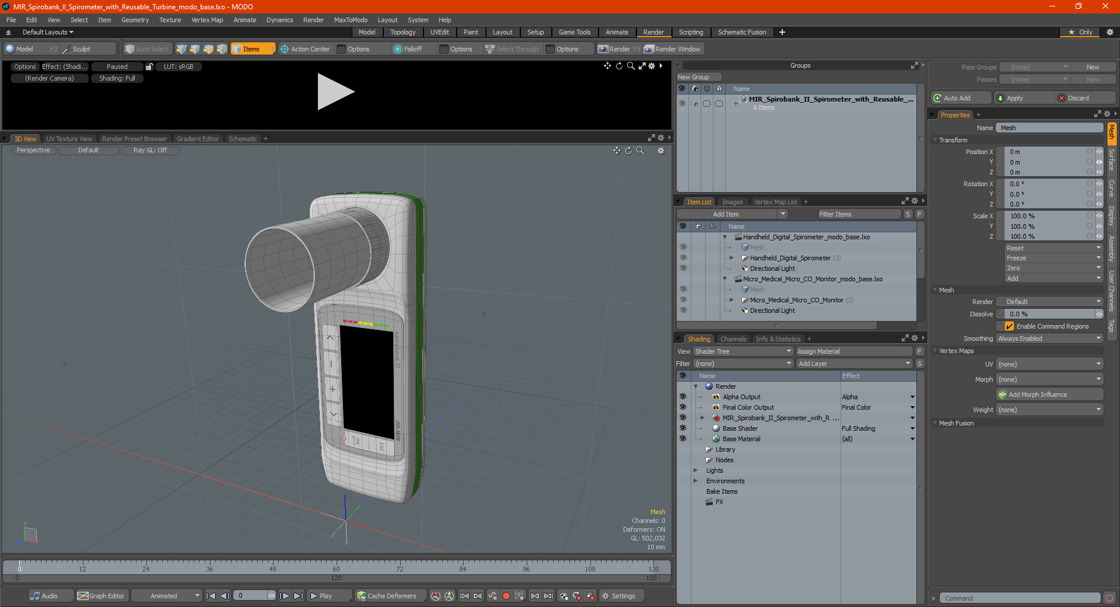Switch to the Channels tab
The width and height of the screenshot is (1120, 607).
pyautogui.click(x=733, y=339)
